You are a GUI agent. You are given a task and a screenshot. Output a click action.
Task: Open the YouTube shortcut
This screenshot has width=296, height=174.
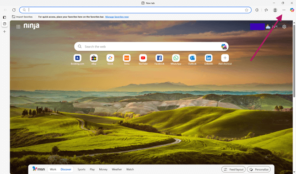click(x=143, y=59)
